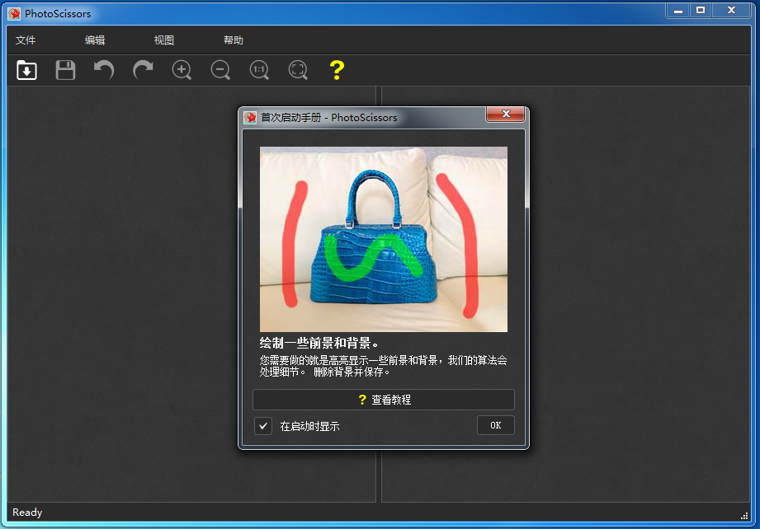Click the PhotoScissors app icon in main title bar

click(14, 13)
